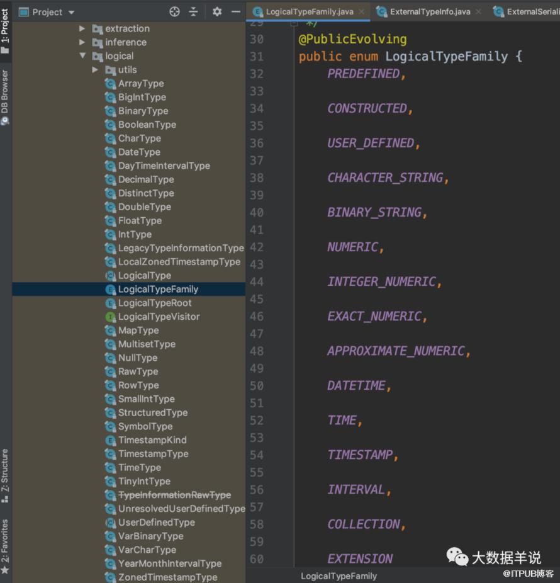Click the LogicalType abstract class icon
560x583 pixels.
[x=110, y=276]
